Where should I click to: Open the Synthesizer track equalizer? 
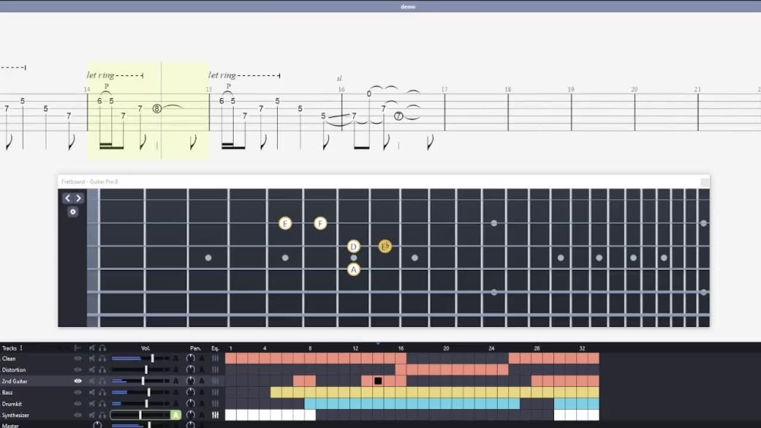pos(215,415)
